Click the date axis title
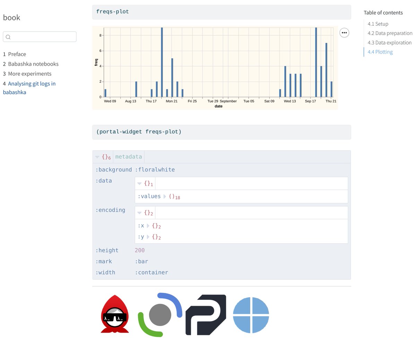Viewport: 416px width, 343px height. coord(218,106)
